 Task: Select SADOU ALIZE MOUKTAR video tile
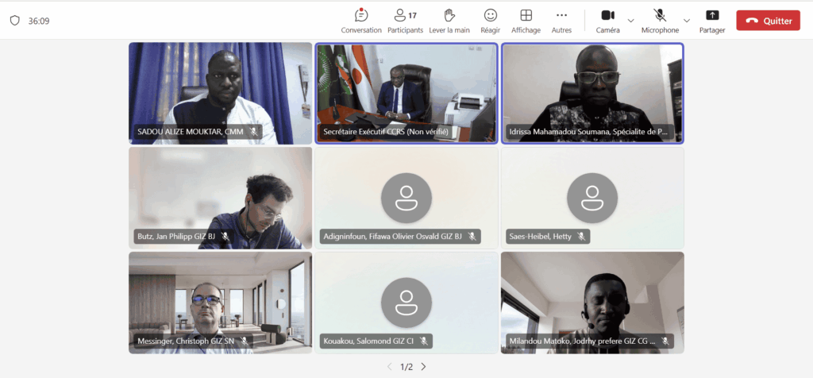point(221,94)
